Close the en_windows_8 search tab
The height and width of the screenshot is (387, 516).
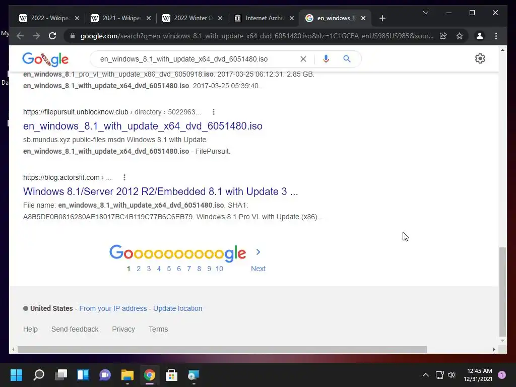363,18
